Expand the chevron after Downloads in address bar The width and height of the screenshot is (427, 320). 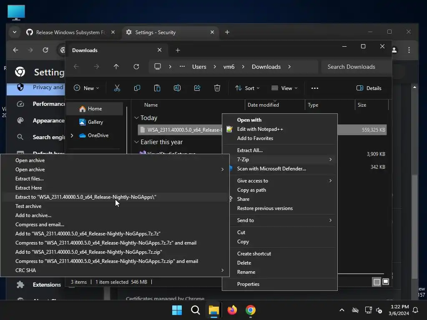click(x=289, y=67)
